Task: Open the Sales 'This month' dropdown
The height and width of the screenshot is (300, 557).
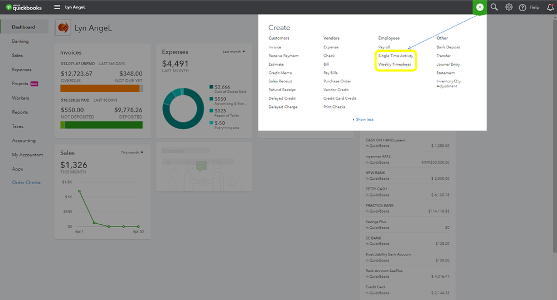Action: pyautogui.click(x=132, y=153)
